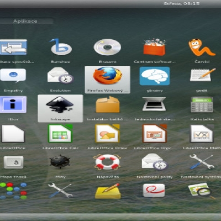
Task: Open the Empathy chat application
Action: coord(13,76)
